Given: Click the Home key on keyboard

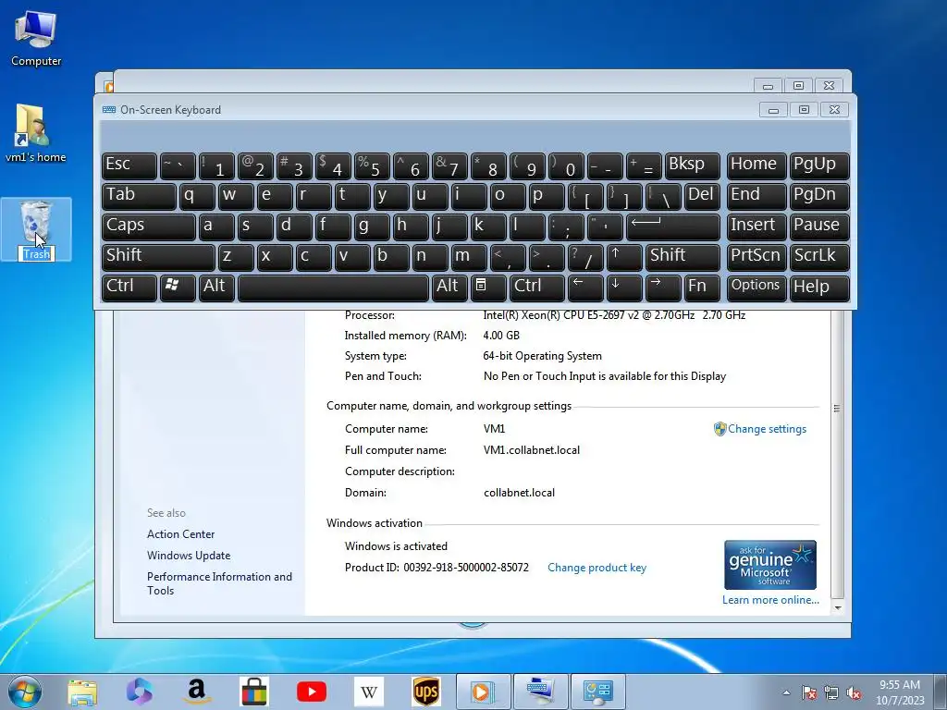Looking at the screenshot, I should (x=756, y=166).
